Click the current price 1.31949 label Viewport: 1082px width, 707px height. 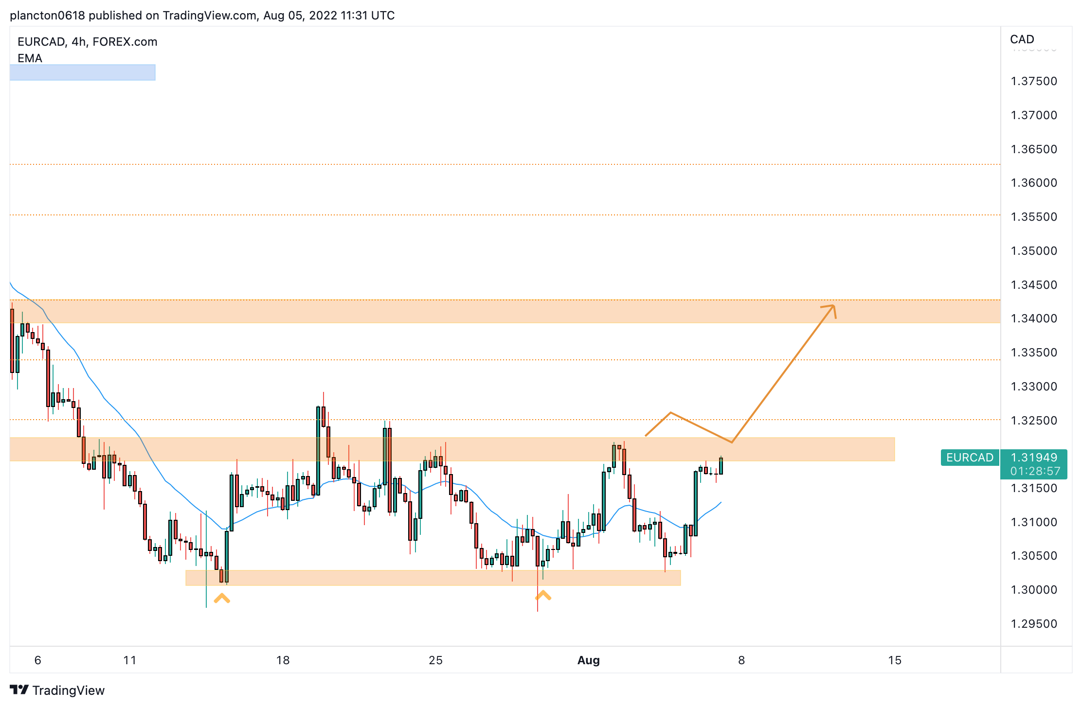coord(1034,458)
